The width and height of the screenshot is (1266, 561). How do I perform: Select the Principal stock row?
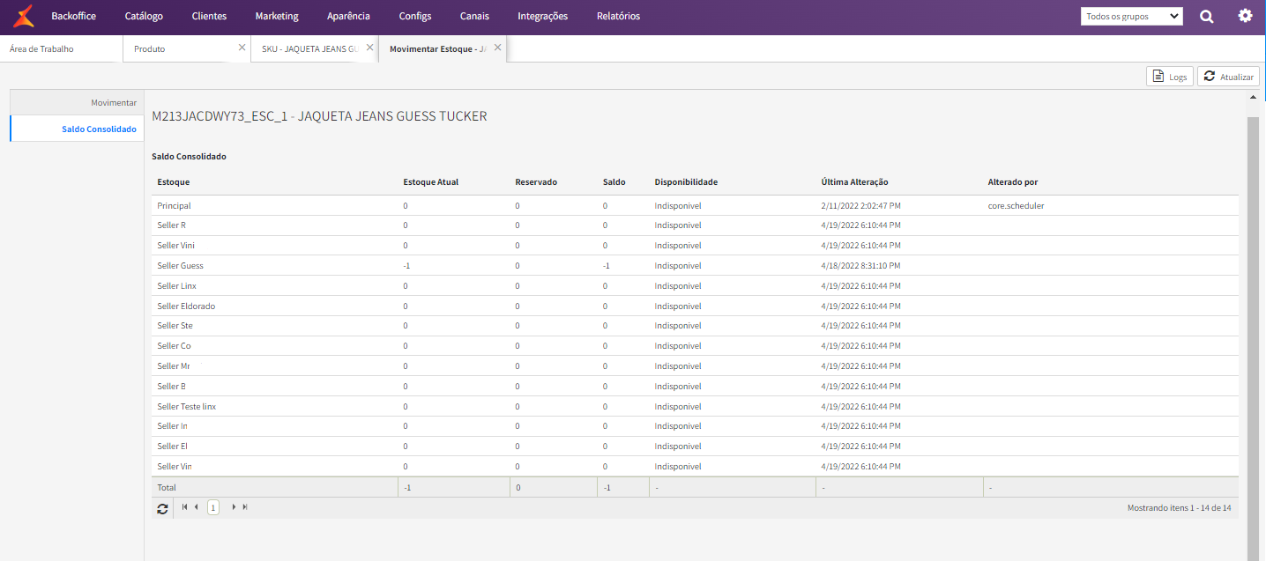click(x=695, y=205)
